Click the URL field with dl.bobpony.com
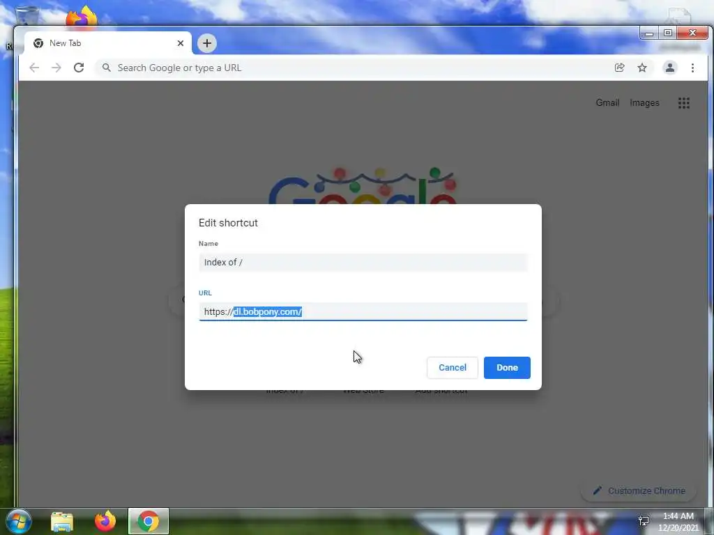Screen dimensions: 714x535 [363, 311]
